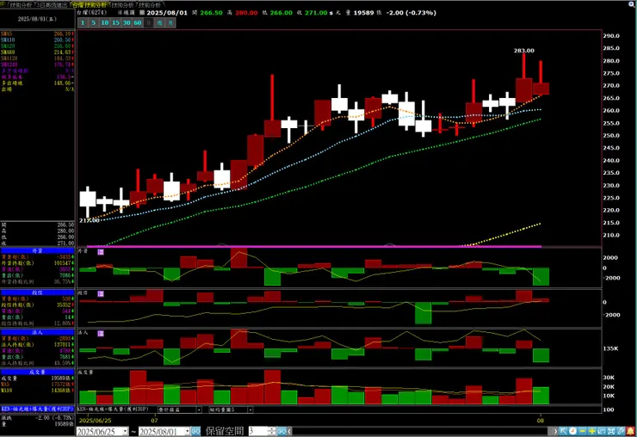Click the SMA120 legend row
This screenshot has width=637, height=437.
click(x=37, y=58)
